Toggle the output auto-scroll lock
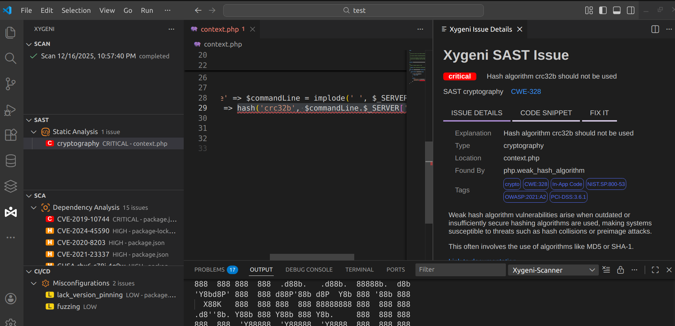This screenshot has width=675, height=326. pos(621,270)
